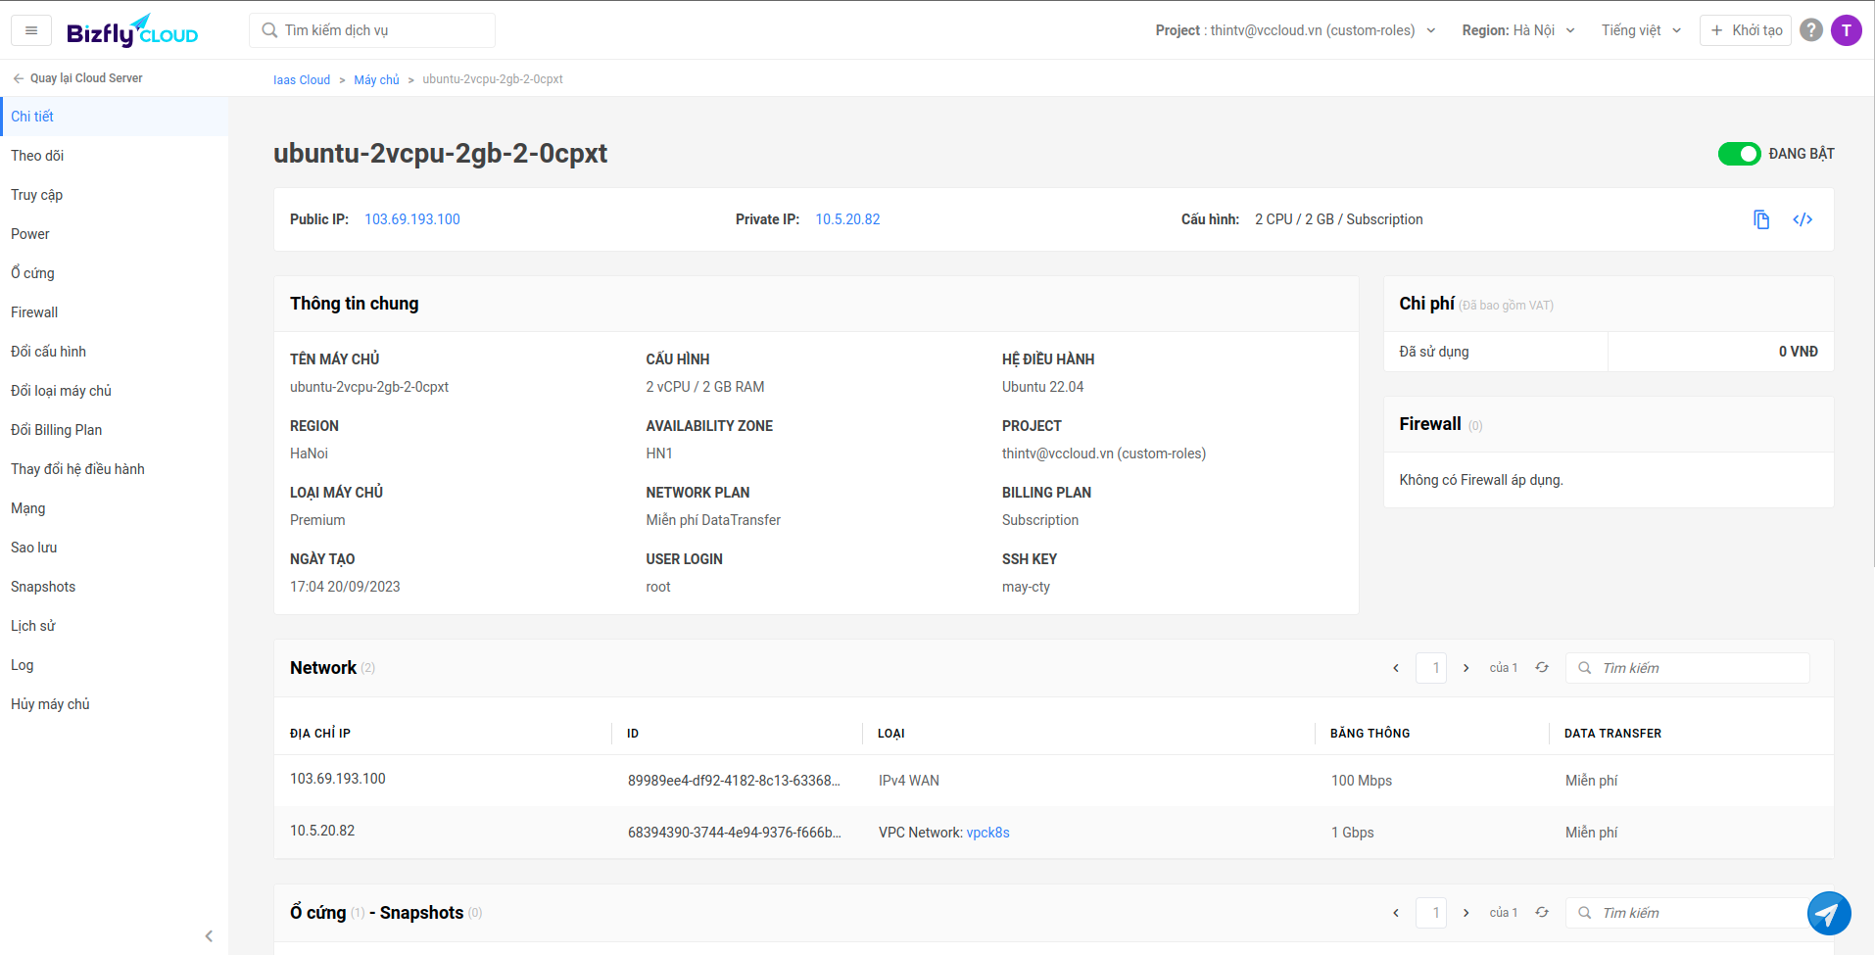Viewport: 1875px width, 955px height.
Task: Open the vpck8s VPC network link
Action: (x=987, y=833)
